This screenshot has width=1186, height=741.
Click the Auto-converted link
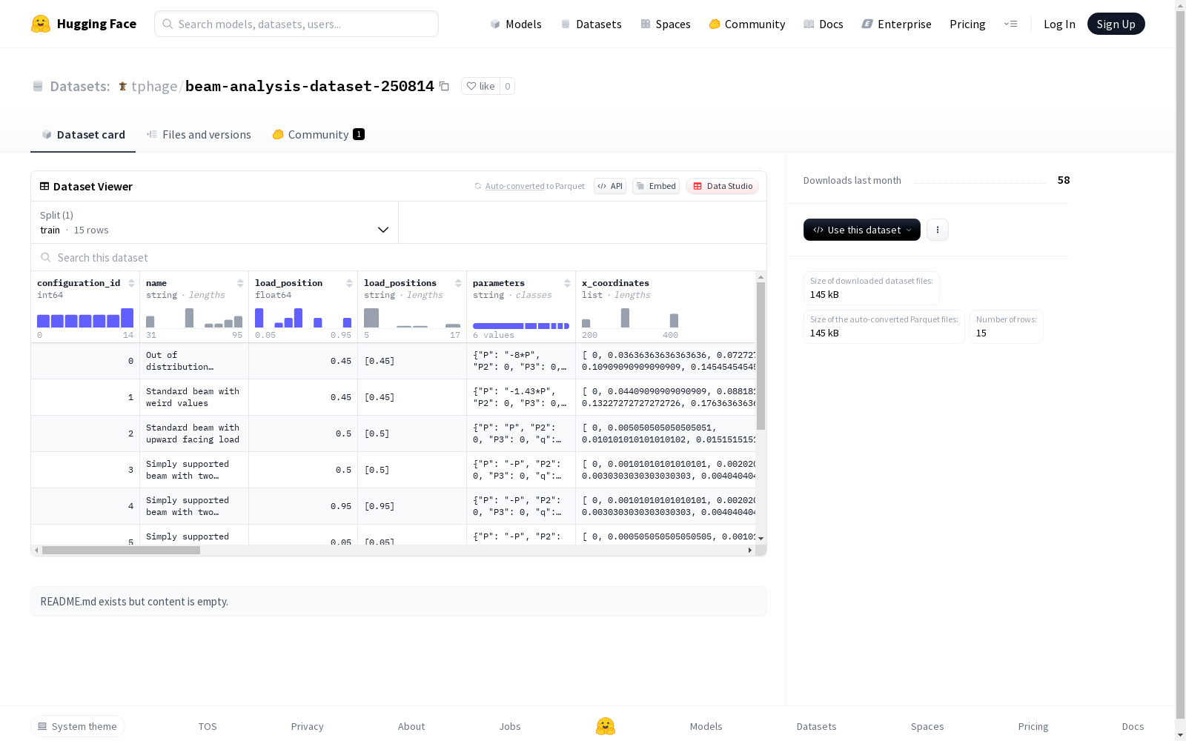(515, 186)
